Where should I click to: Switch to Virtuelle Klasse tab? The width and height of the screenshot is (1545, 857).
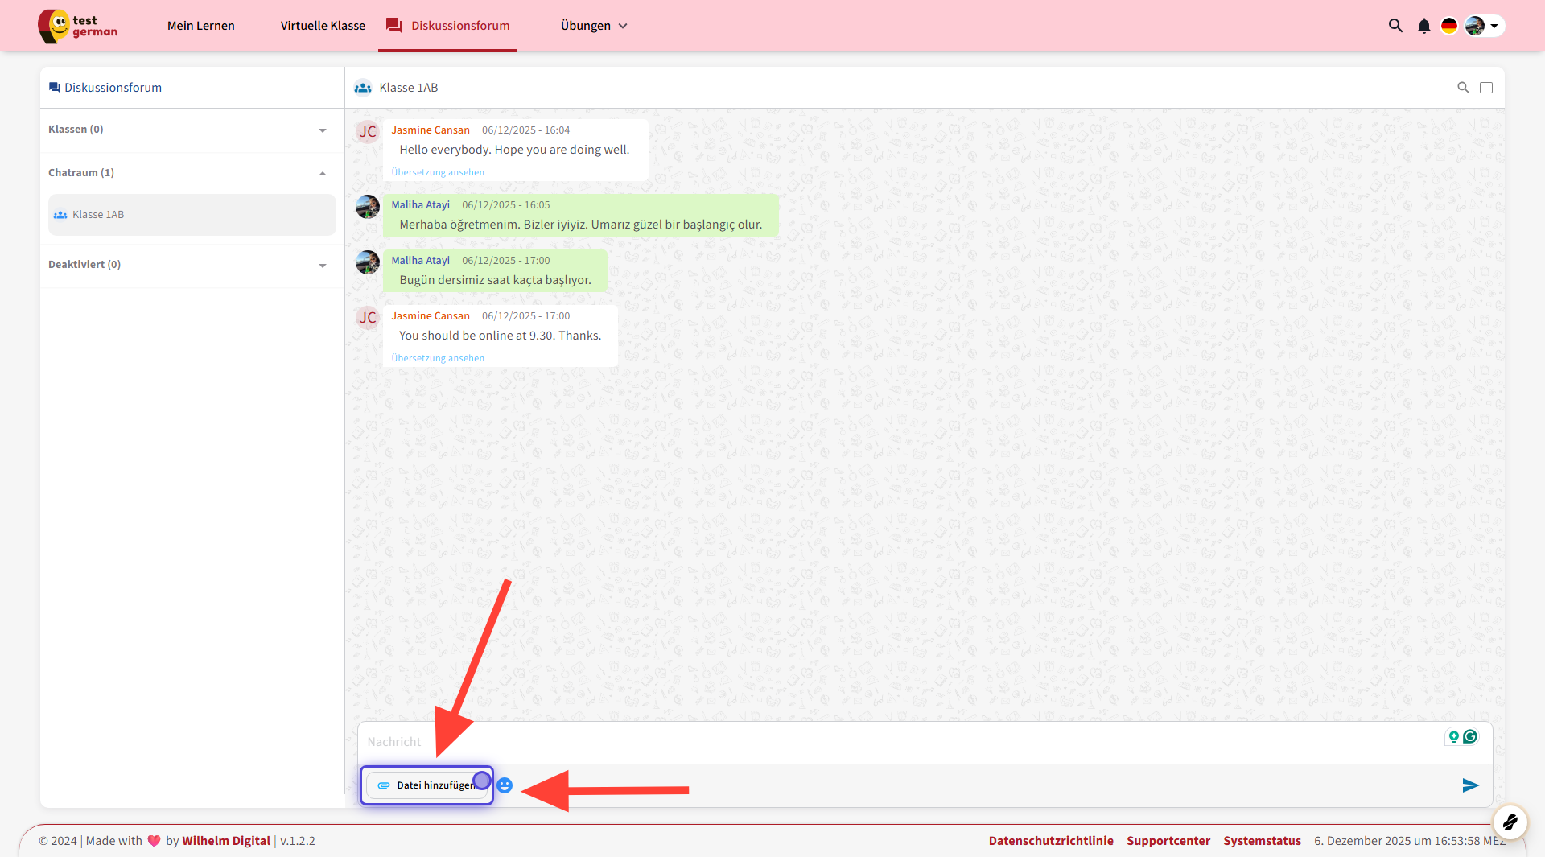coord(323,26)
